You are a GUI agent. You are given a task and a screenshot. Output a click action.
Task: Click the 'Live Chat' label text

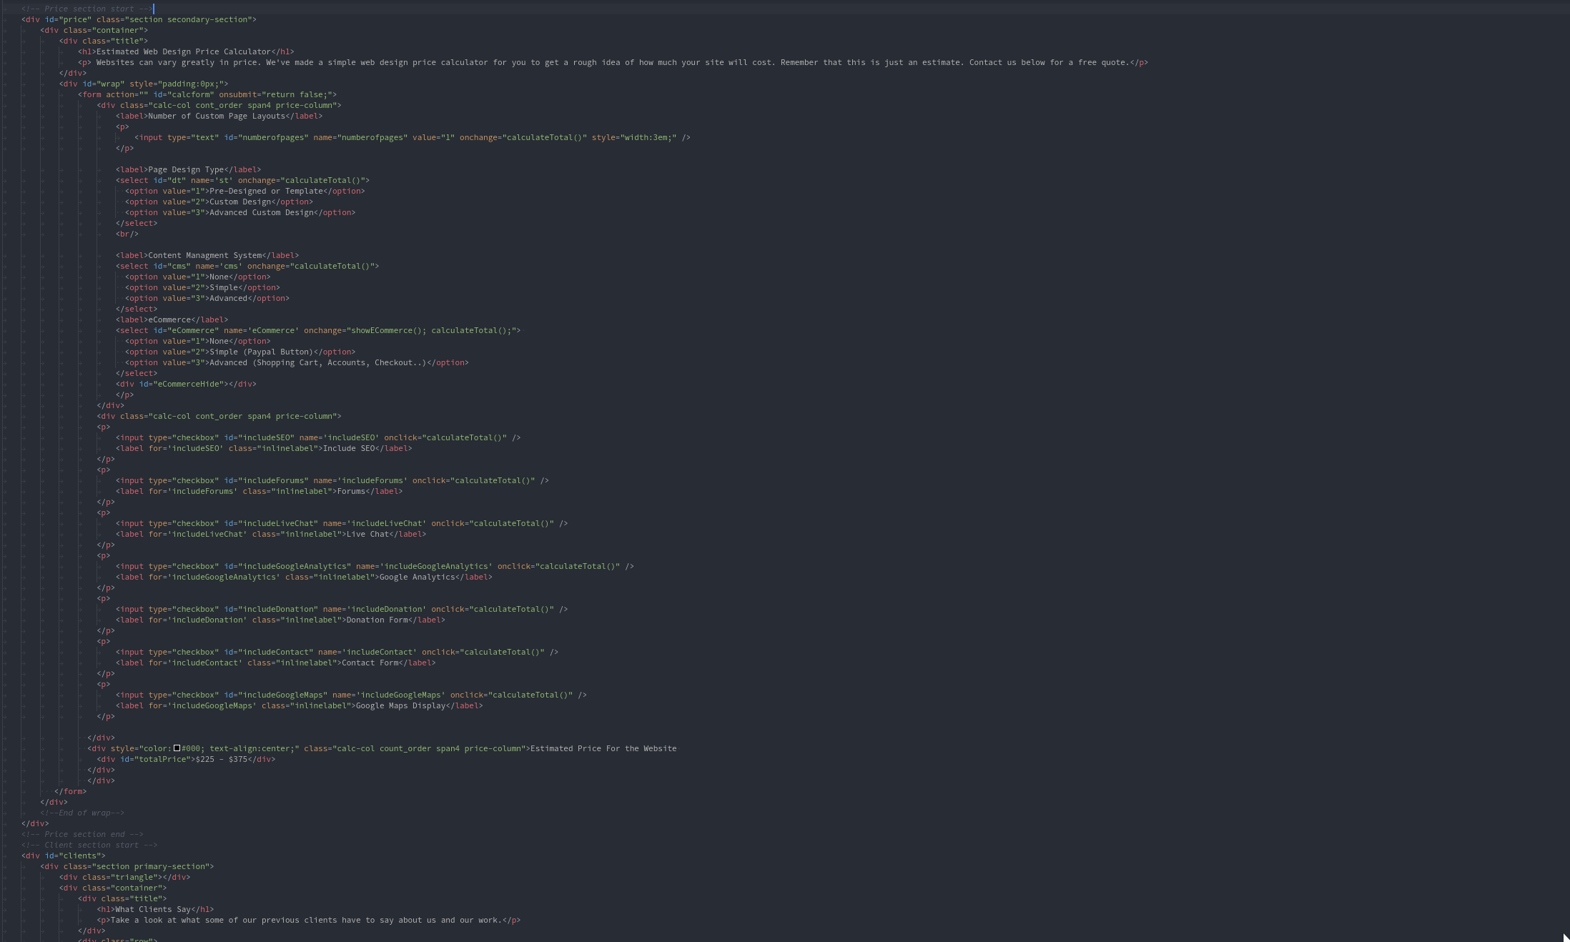point(367,534)
